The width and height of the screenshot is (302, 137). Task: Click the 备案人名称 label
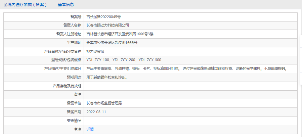click(72, 25)
